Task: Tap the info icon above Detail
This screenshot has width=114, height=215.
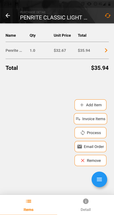Action: pos(86,201)
